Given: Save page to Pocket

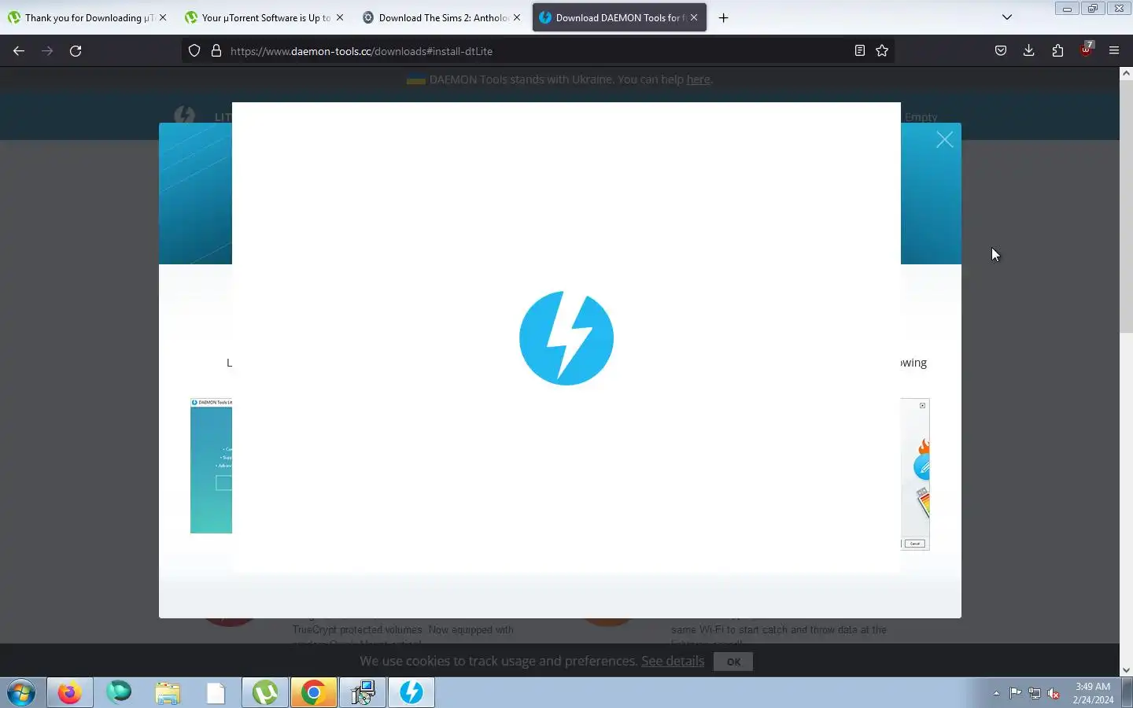Looking at the screenshot, I should pyautogui.click(x=1001, y=50).
